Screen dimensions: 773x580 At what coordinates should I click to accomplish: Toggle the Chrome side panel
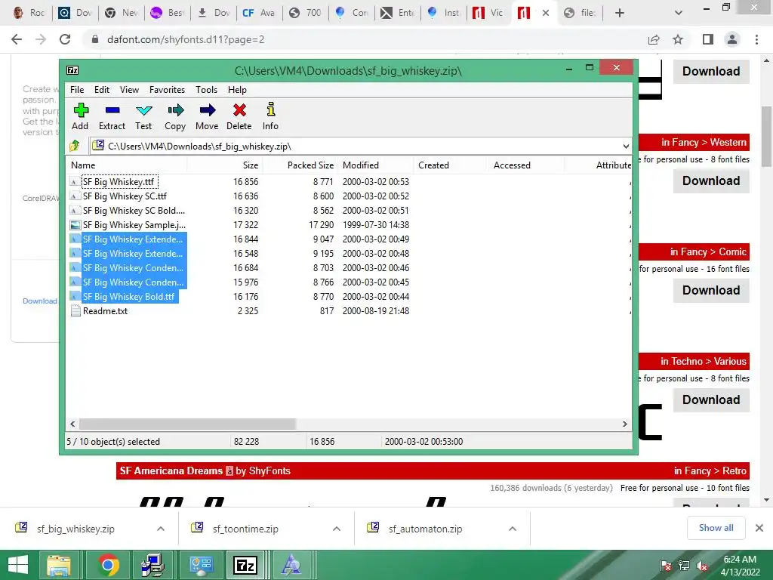pyautogui.click(x=708, y=39)
